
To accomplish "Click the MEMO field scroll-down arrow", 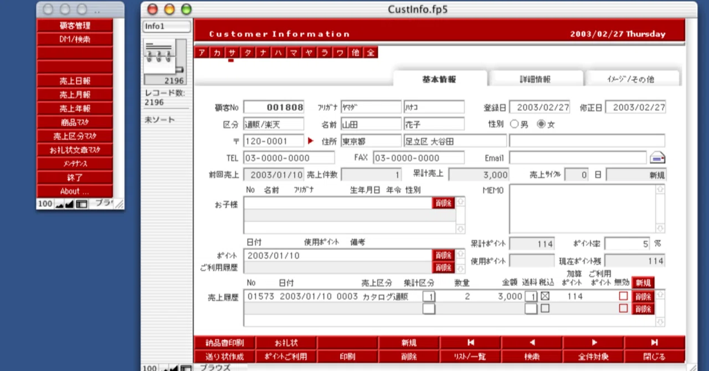I will [660, 228].
